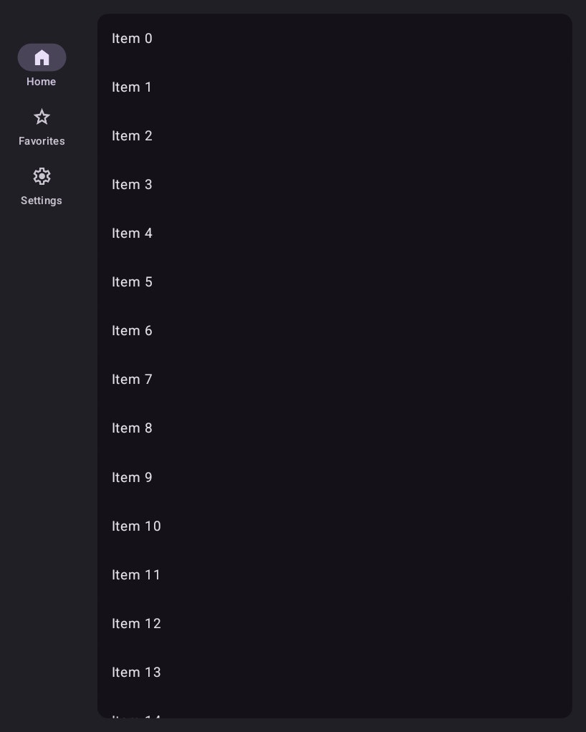Pick Item 8 from the list
The width and height of the screenshot is (586, 732).
(x=132, y=428)
